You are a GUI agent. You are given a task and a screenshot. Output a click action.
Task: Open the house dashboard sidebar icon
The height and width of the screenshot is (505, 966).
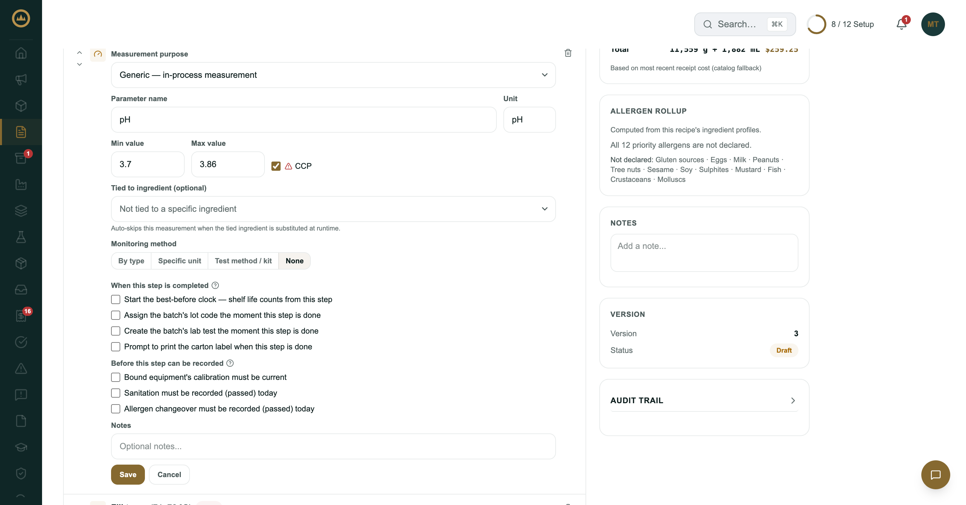click(21, 53)
